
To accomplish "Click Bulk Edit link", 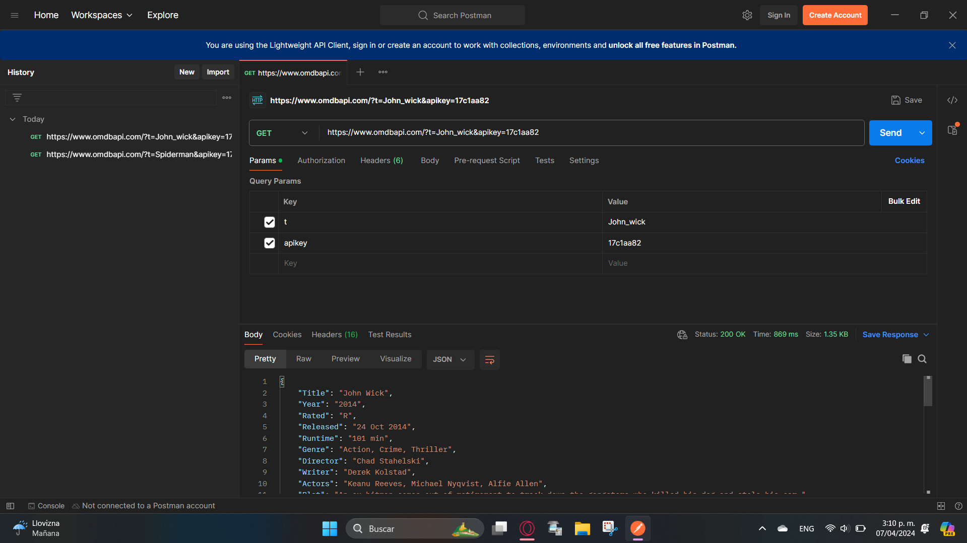I will click(x=904, y=201).
